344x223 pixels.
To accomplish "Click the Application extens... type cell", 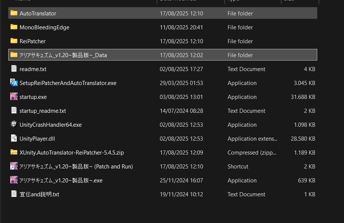I will point(252,139).
